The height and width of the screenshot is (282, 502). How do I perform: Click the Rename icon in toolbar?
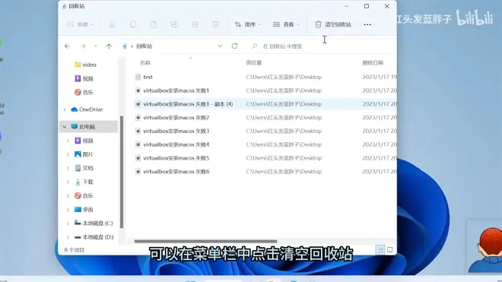click(174, 24)
